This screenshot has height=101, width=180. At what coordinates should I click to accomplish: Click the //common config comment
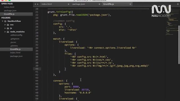pyautogui.click(x=64, y=21)
